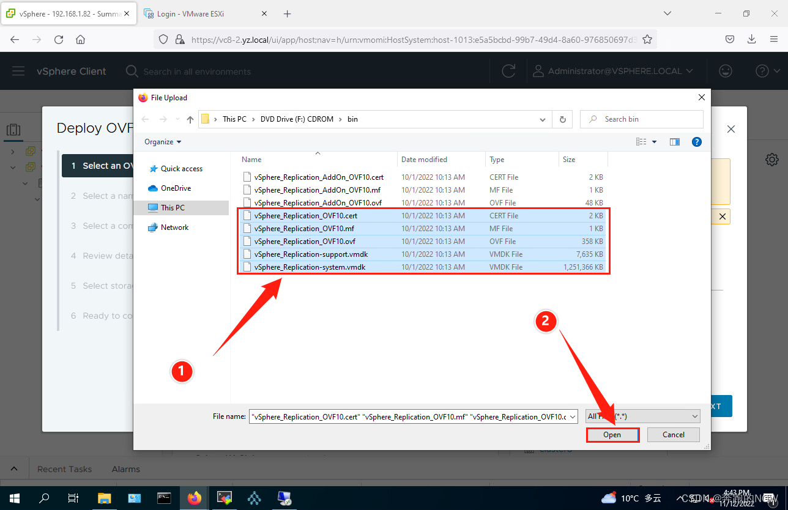Select vSphere_Replication_OVF10.mf file
Screen dimensions: 788x510
point(422,229)
